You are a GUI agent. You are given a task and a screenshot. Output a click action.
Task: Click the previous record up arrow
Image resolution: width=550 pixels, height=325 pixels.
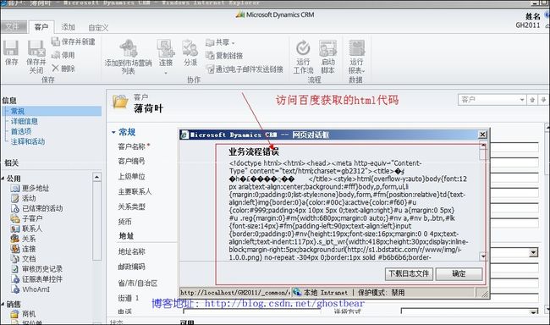[x=532, y=100]
